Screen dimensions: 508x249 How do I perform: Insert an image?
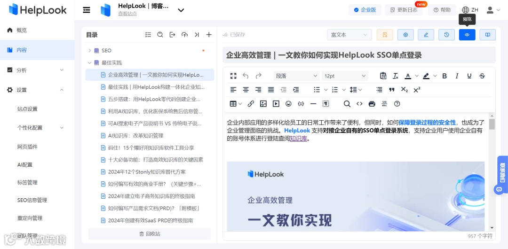263,104
